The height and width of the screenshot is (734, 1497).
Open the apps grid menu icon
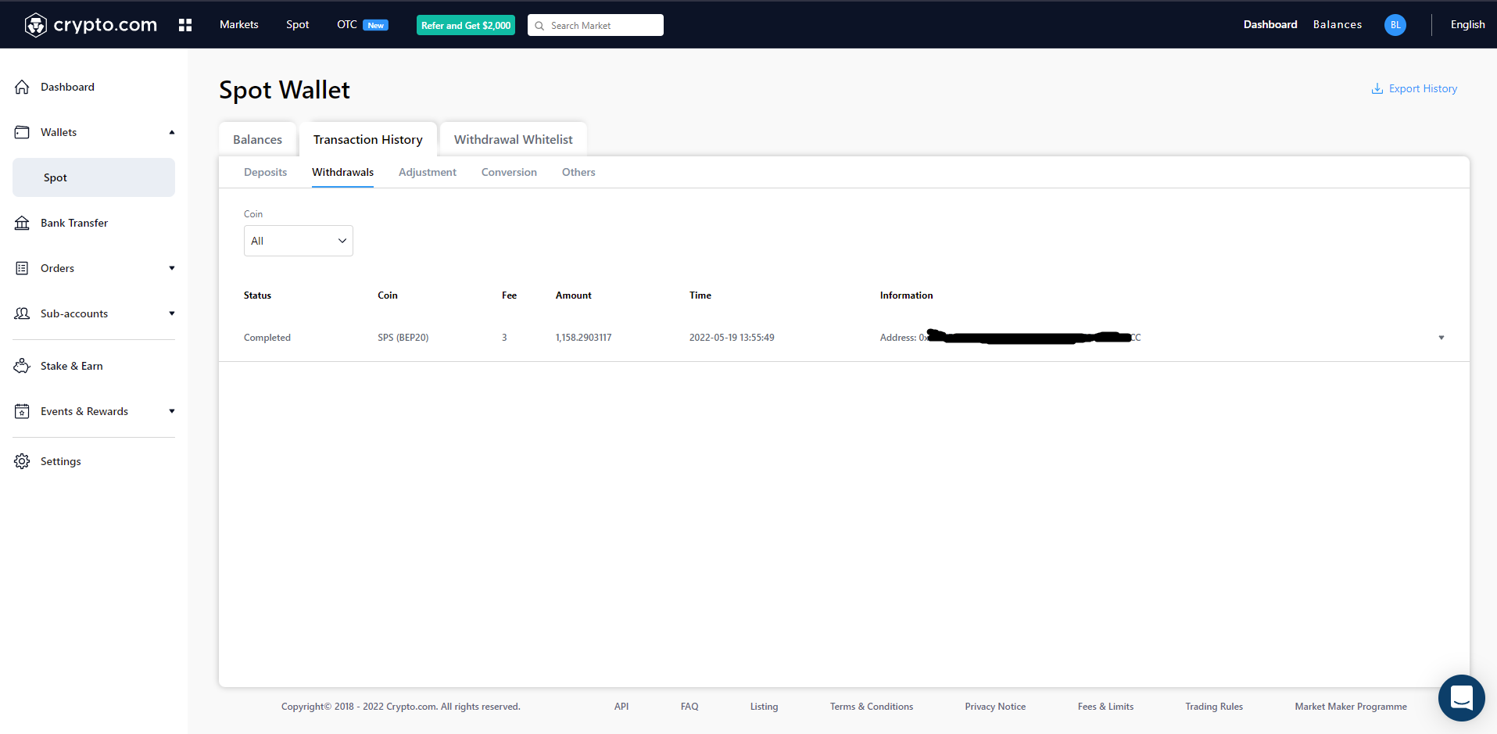185,25
